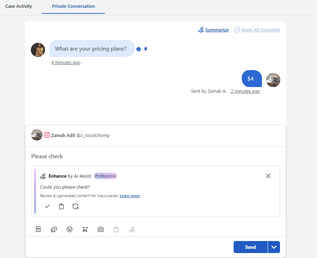Click the greyed clipboard icon in bottom toolbar
Screen dimensions: 319x258
[116, 230]
